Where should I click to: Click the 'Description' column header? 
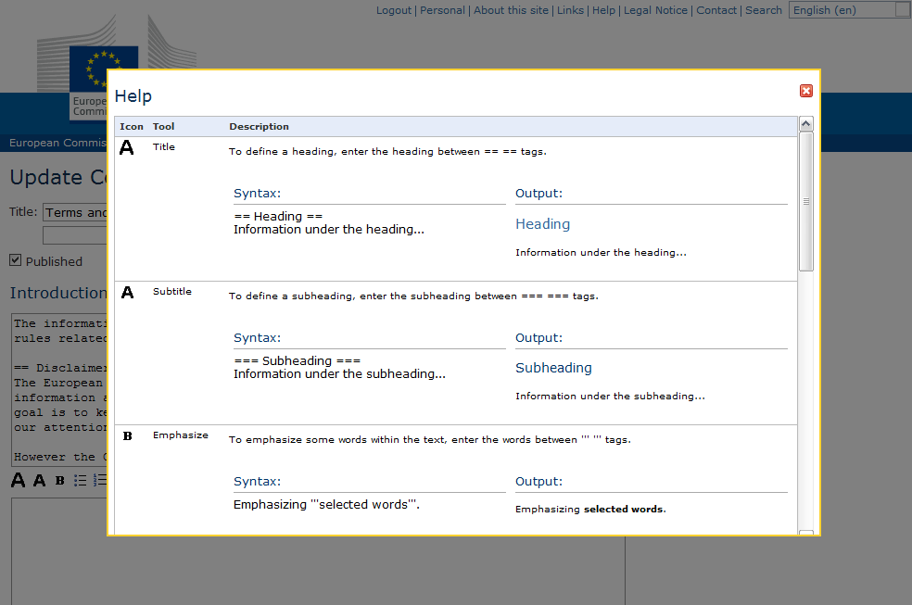tap(259, 127)
